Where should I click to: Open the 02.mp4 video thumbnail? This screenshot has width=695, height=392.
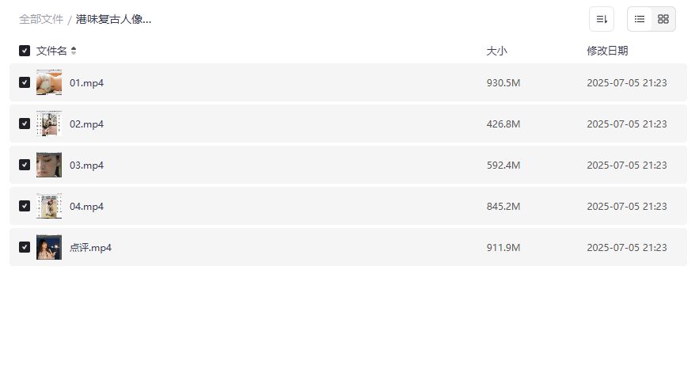[49, 124]
